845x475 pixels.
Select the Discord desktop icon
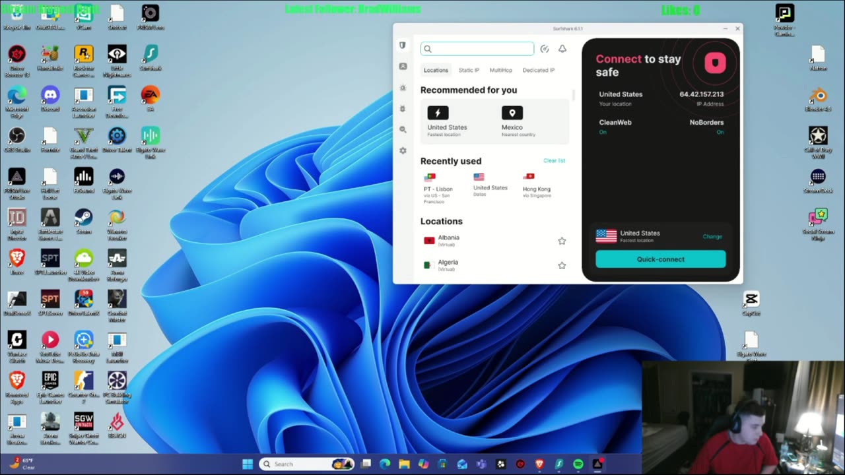pyautogui.click(x=50, y=98)
